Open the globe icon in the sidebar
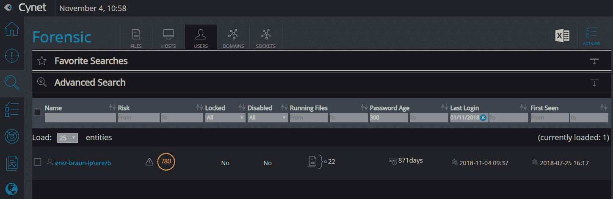Viewport: 613px width, 199px height. (x=12, y=189)
